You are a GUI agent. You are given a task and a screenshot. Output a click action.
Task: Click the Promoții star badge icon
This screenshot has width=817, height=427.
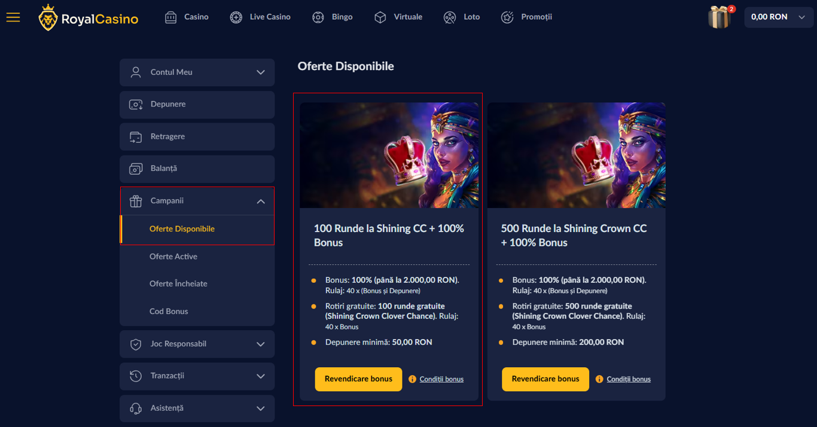point(507,17)
